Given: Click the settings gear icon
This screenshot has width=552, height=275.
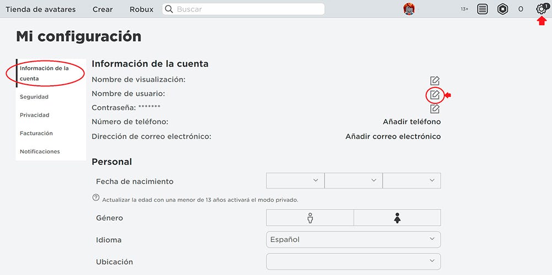Looking at the screenshot, I should click(541, 9).
